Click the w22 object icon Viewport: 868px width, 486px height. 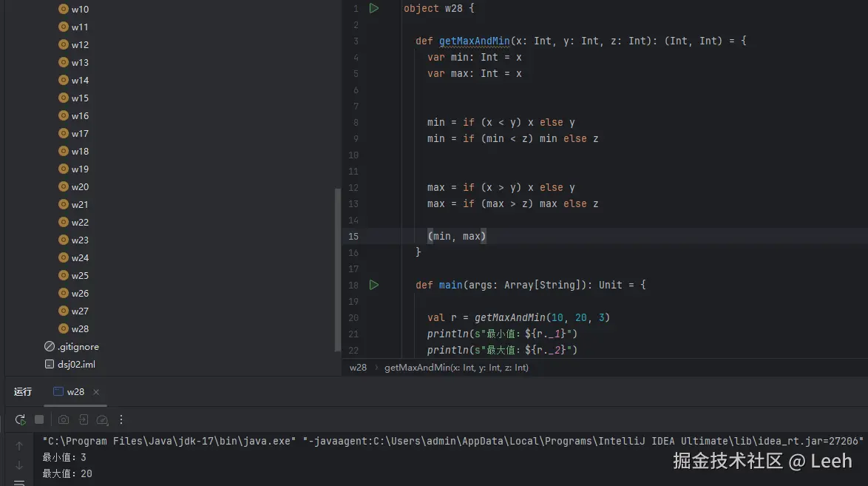point(64,222)
